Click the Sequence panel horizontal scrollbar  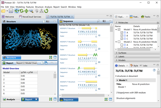(83, 95)
